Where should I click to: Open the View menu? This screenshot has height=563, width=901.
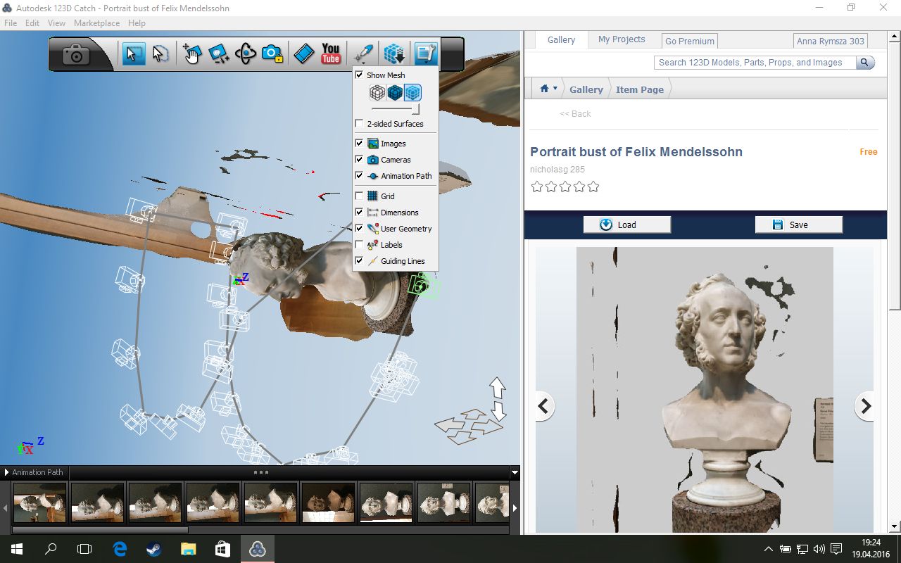56,23
